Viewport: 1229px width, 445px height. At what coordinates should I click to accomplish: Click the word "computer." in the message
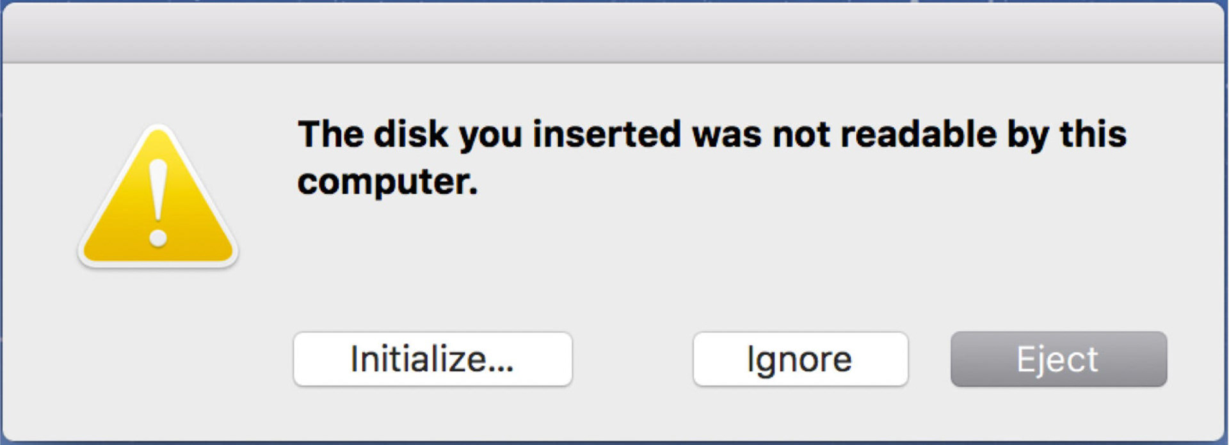[387, 182]
